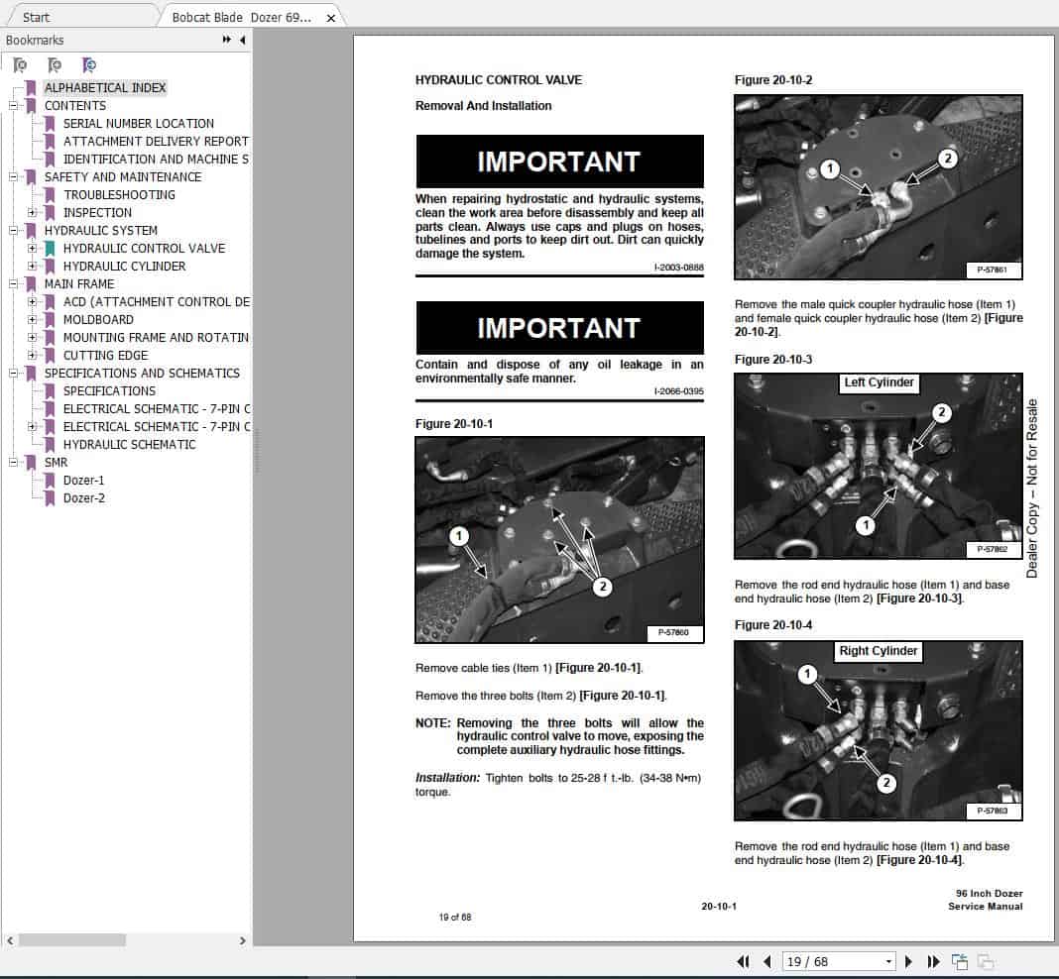Image resolution: width=1059 pixels, height=979 pixels.
Task: Select the HYDRAULIC CYLINDER bookmark
Action: click(124, 266)
